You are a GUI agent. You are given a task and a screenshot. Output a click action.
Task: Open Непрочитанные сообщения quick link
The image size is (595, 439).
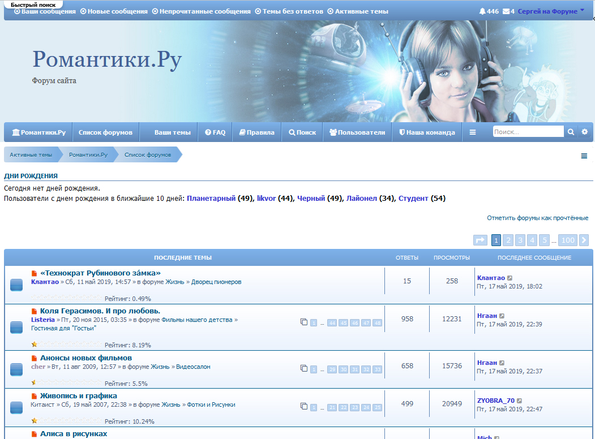pyautogui.click(x=201, y=11)
